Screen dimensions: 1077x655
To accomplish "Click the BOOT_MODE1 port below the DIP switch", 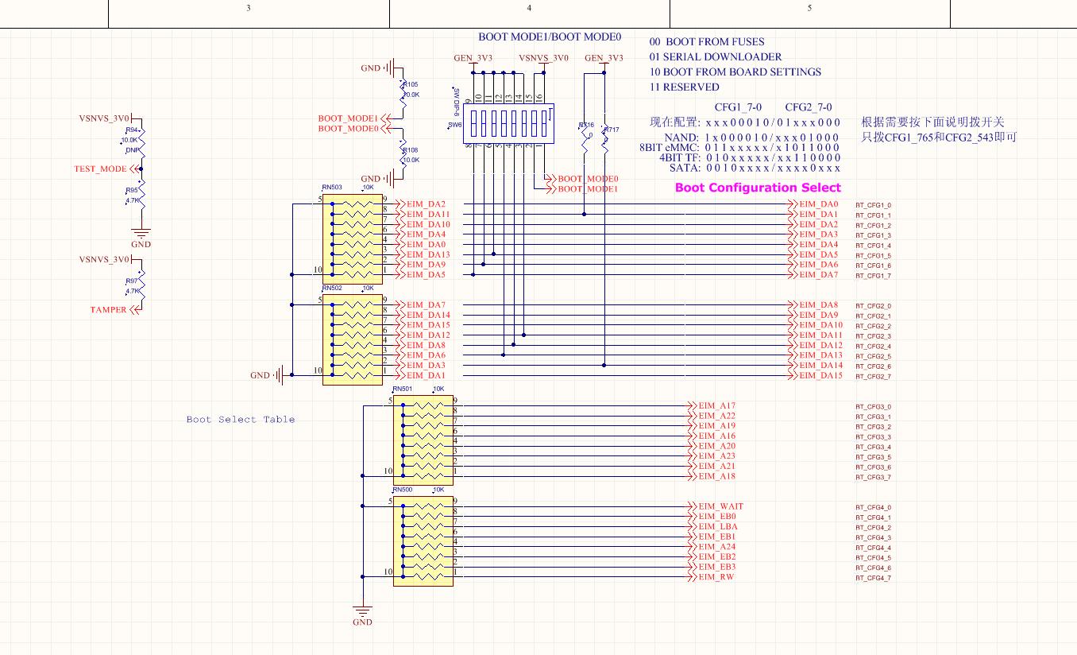I will (x=582, y=189).
